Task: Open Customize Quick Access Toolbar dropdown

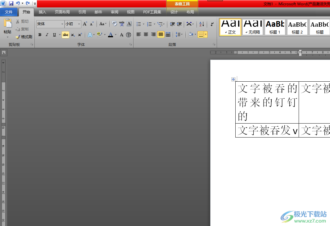Action: tap(35, 4)
